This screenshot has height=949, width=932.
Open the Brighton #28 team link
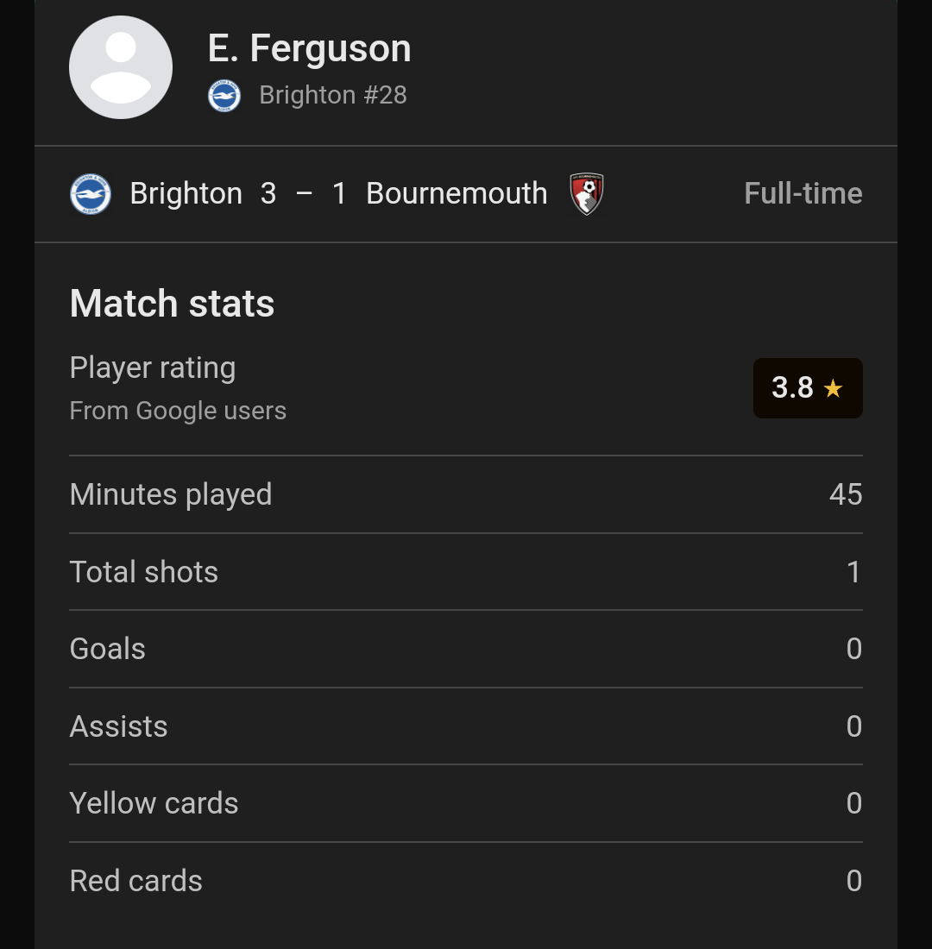click(x=333, y=95)
